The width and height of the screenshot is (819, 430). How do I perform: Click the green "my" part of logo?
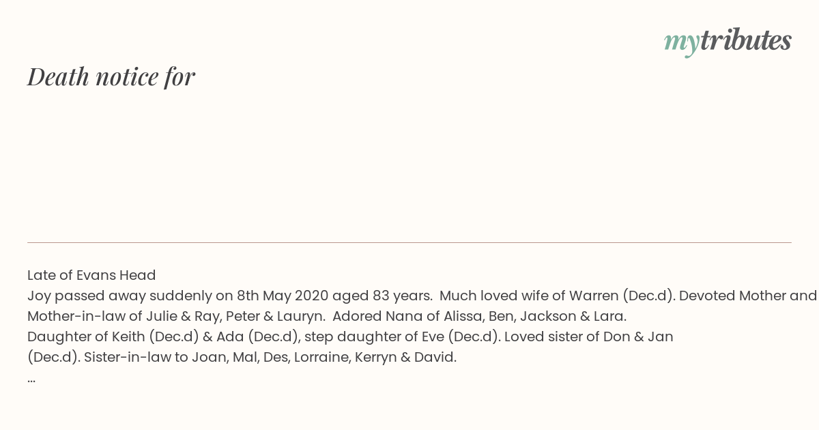681,44
